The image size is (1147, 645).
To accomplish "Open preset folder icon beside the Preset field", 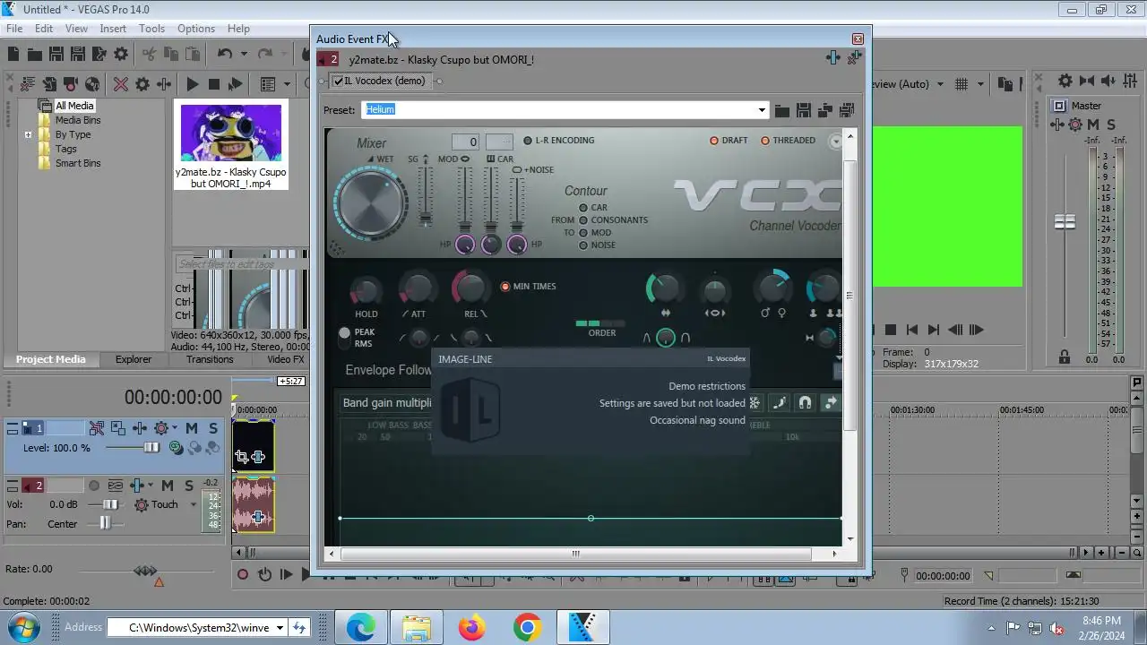I will [782, 110].
